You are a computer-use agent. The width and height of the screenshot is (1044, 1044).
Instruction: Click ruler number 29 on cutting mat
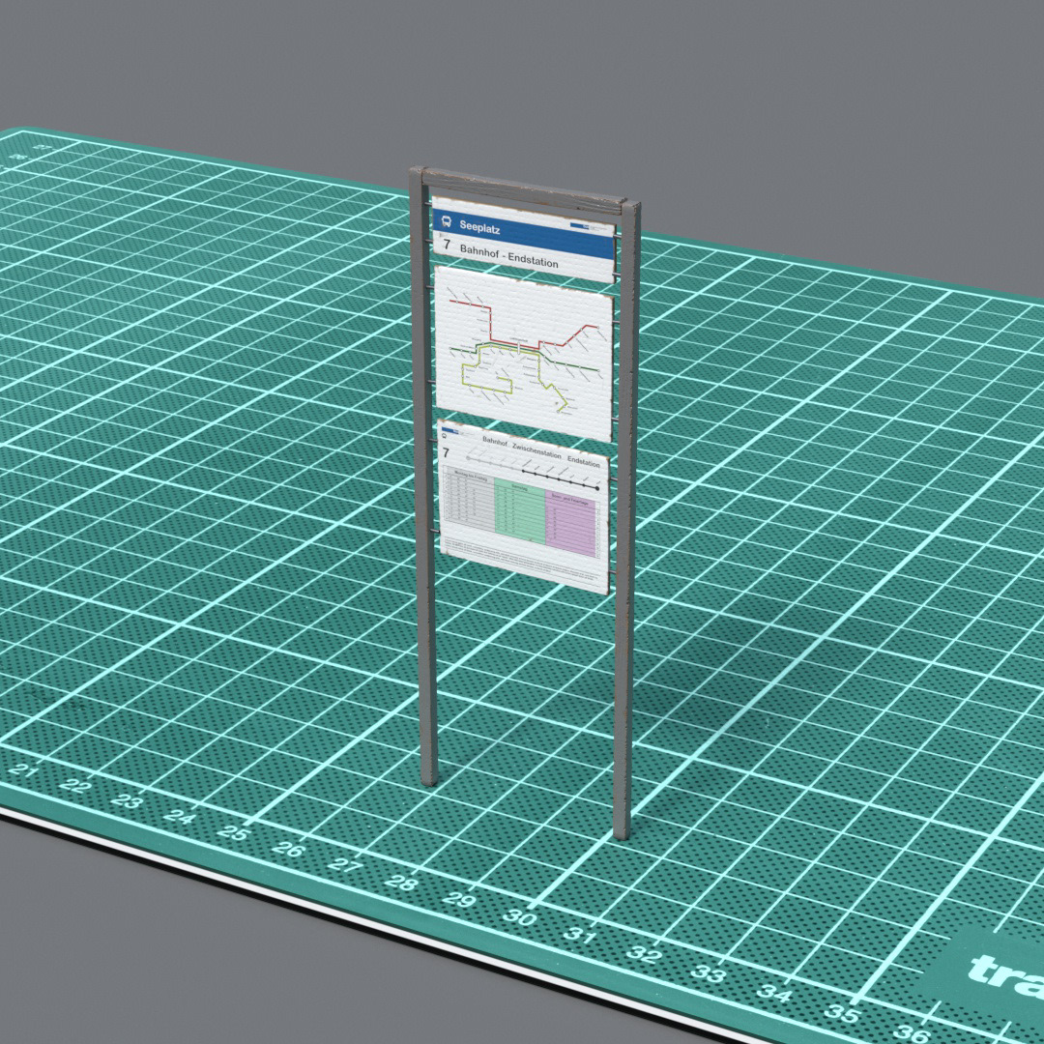459,900
